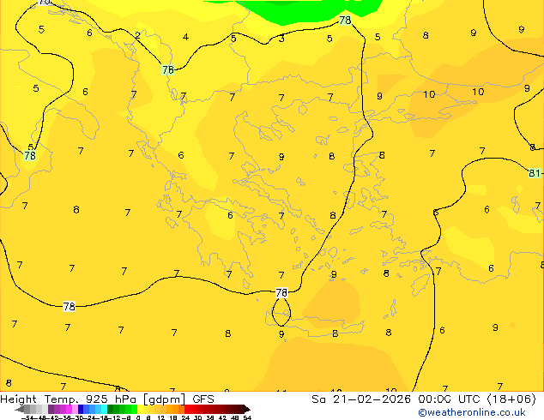
Task: Click the "78" label below the "7" row in the southwest
Action: point(69,306)
